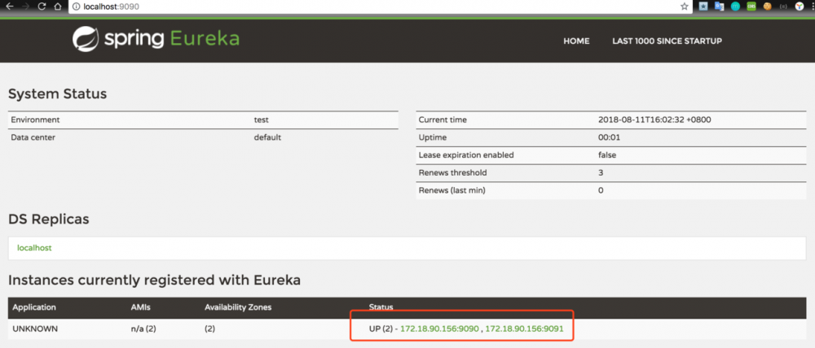Click the Environment label cell
The width and height of the screenshot is (815, 348).
35,120
